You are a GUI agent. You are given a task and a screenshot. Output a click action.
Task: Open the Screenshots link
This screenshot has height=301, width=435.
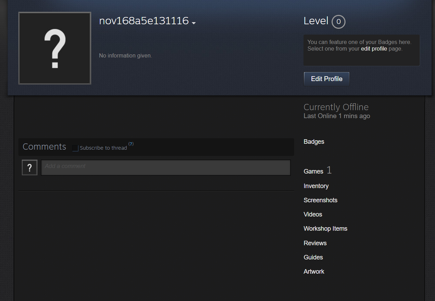pos(321,200)
